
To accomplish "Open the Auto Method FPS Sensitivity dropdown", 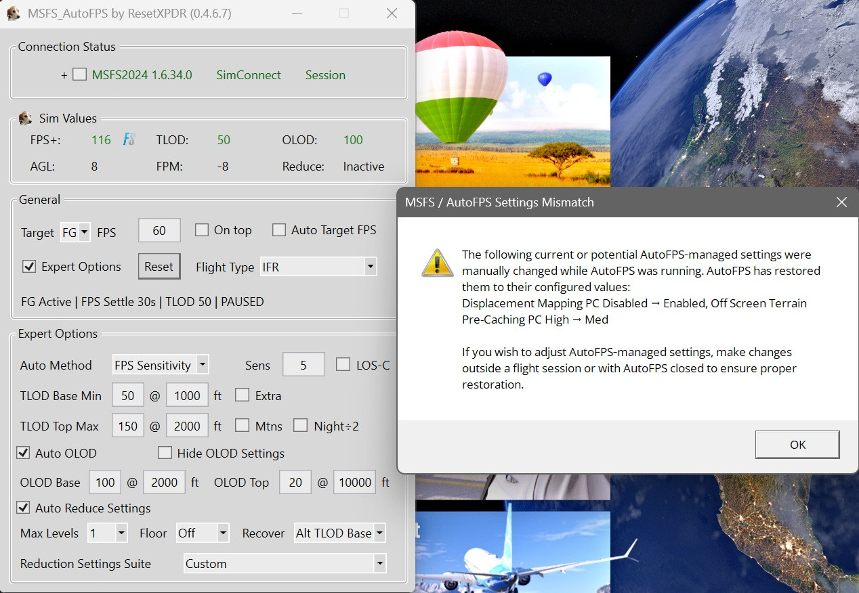I will [161, 365].
